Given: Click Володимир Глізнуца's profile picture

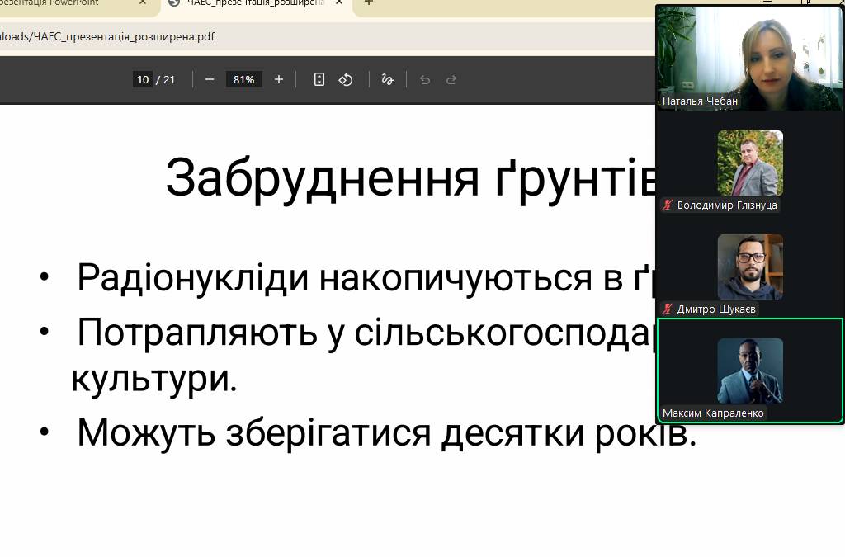Looking at the screenshot, I should (749, 163).
